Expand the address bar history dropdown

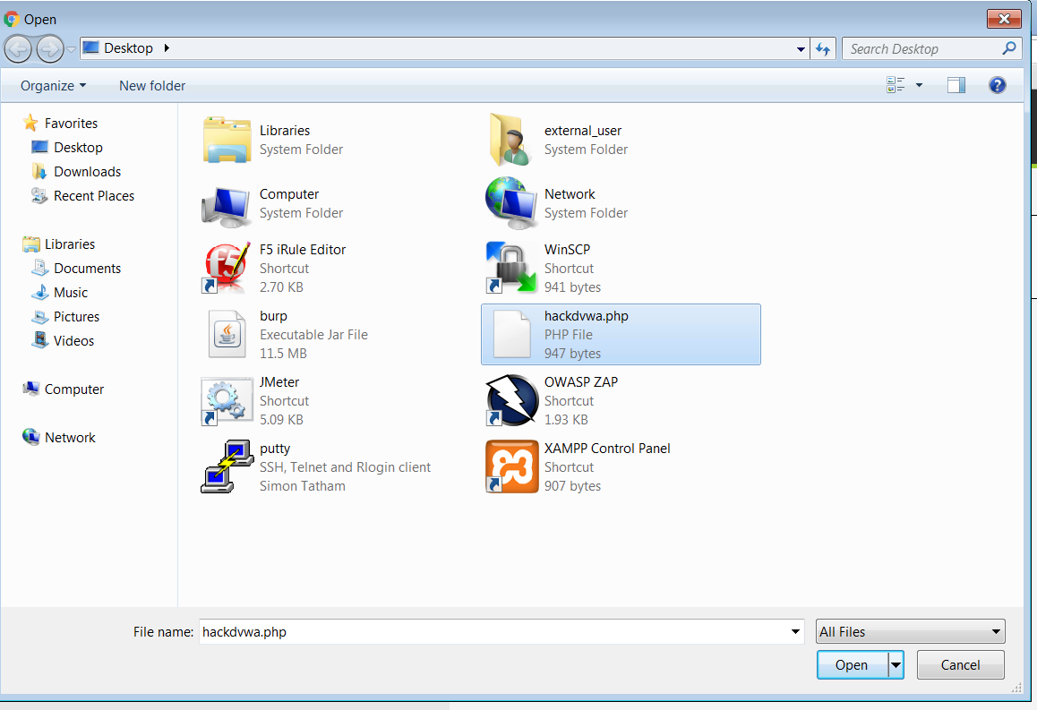point(801,49)
